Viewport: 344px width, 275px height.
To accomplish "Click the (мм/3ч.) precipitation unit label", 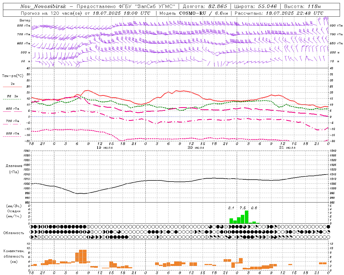I will [14, 206].
